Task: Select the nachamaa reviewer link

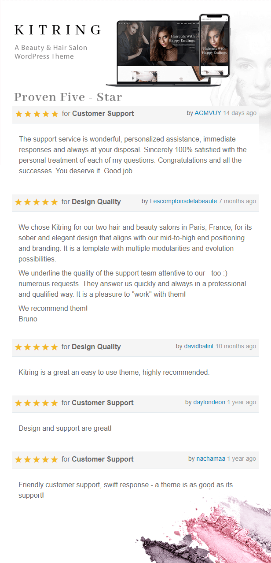Action: pyautogui.click(x=211, y=459)
